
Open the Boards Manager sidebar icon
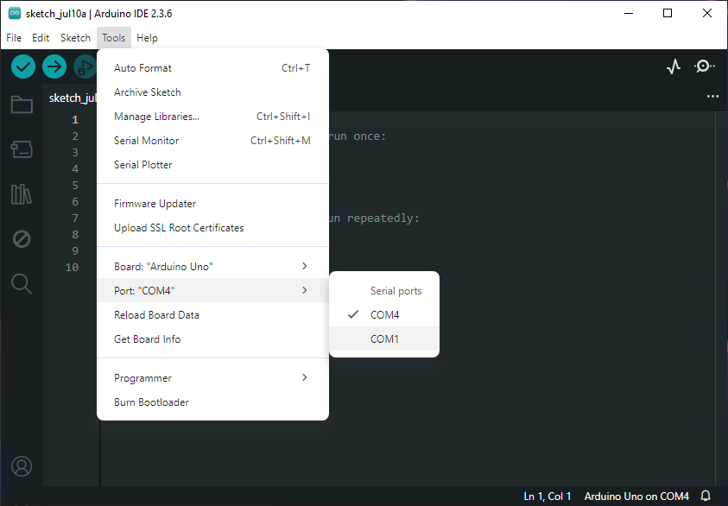pyautogui.click(x=22, y=149)
